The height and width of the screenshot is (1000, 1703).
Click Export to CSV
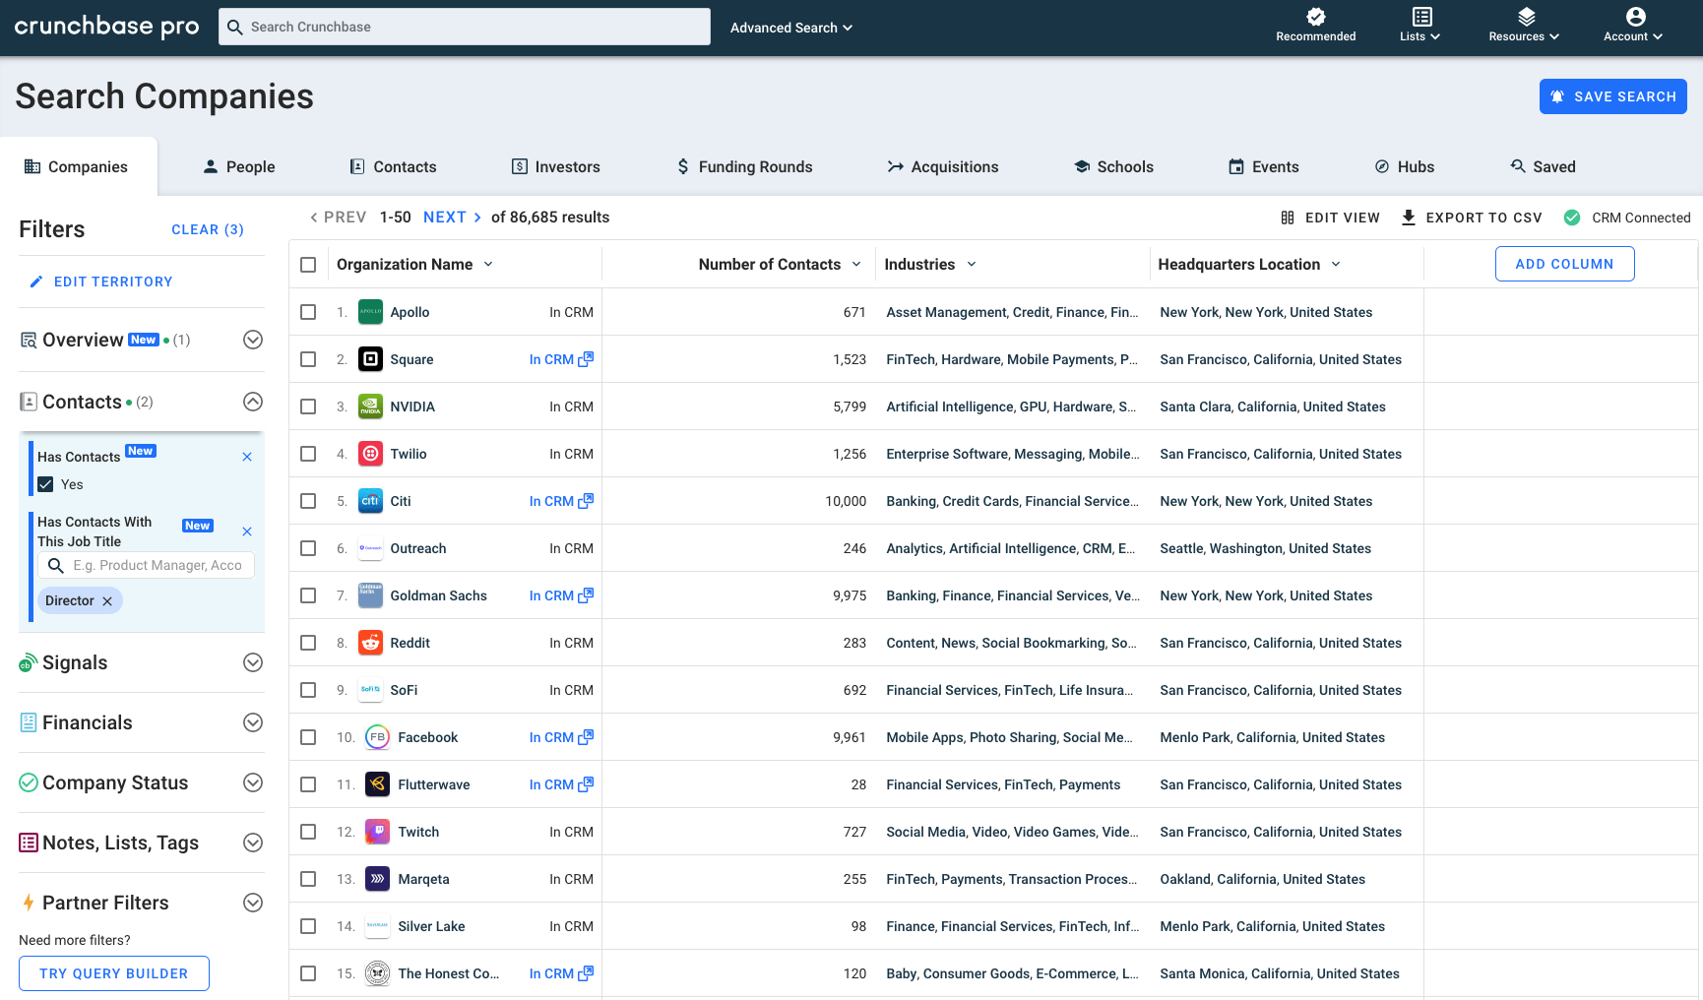[1472, 218]
